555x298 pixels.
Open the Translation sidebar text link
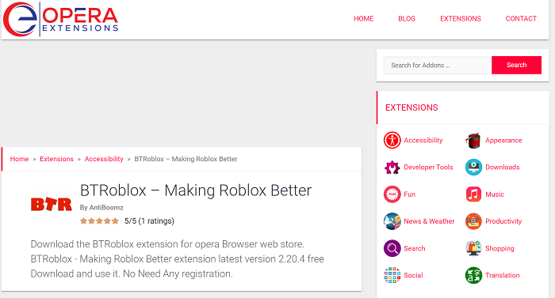point(502,275)
